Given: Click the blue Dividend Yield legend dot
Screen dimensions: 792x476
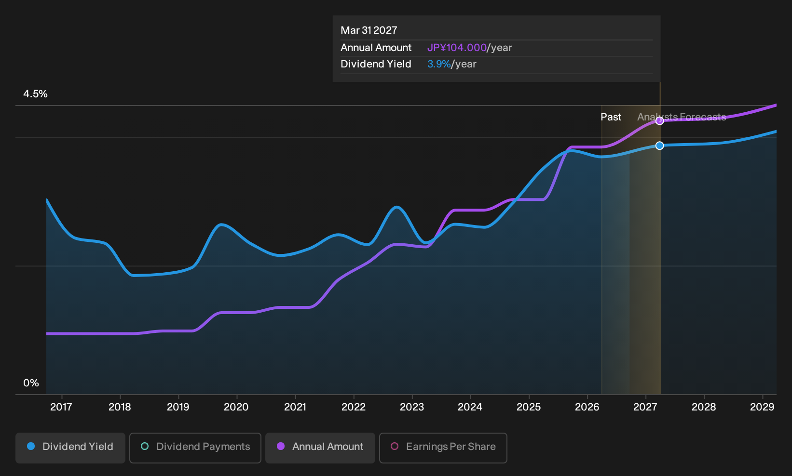Looking at the screenshot, I should [x=31, y=447].
